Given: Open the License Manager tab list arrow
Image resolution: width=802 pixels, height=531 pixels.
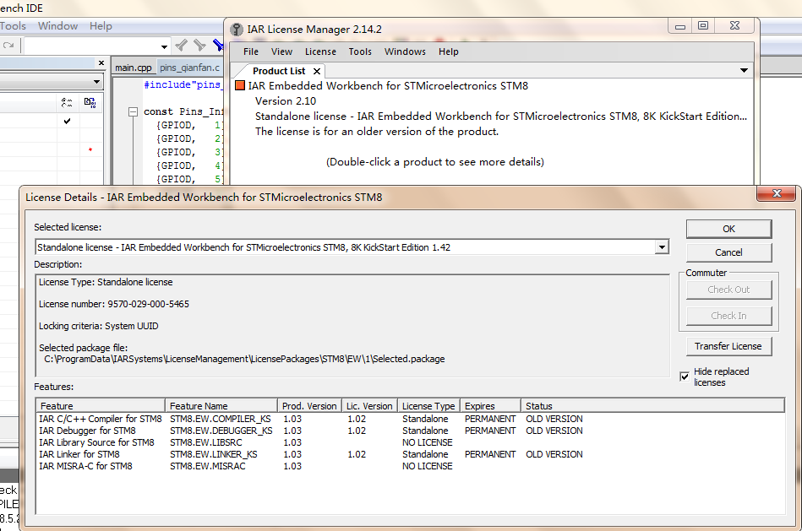Looking at the screenshot, I should (745, 71).
